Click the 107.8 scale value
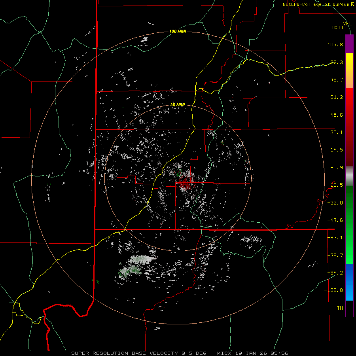The height and width of the screenshot is (356, 356). pos(335,44)
